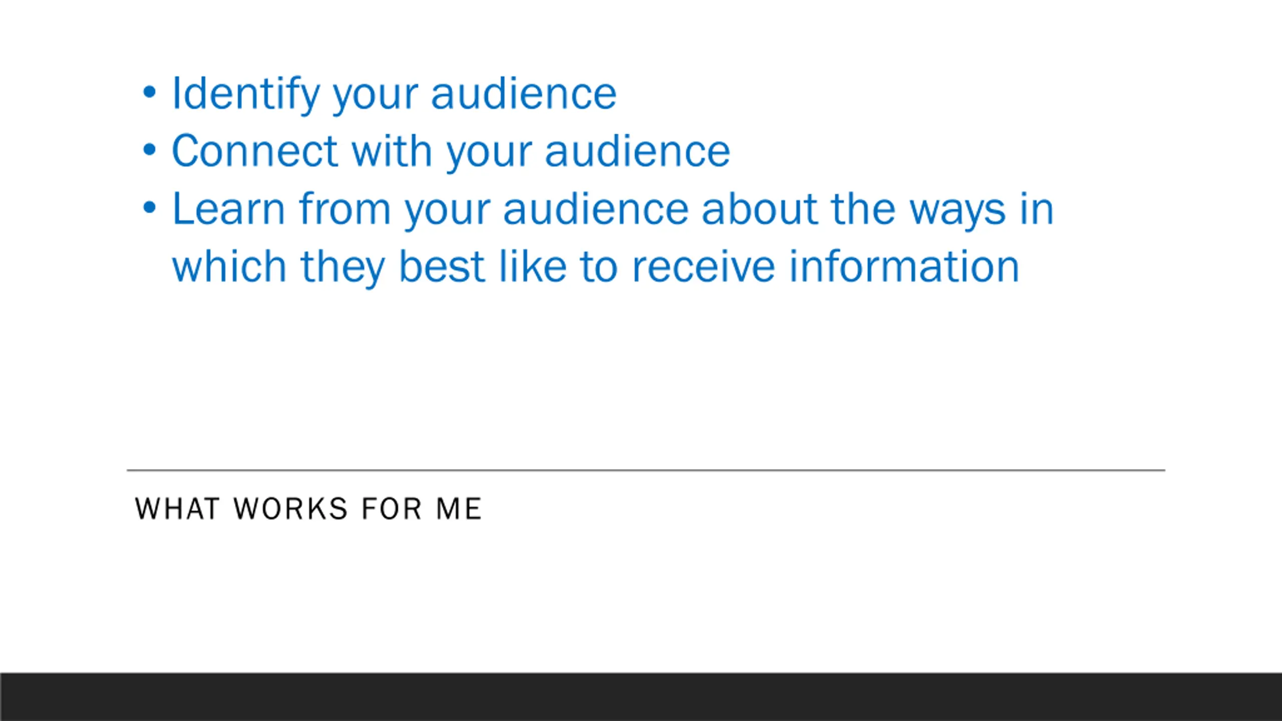Click the word Connect in the second bullet
This screenshot has width=1282, height=721.
tap(255, 151)
